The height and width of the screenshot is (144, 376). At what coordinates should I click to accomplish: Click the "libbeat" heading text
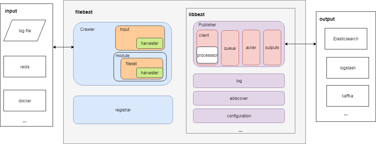[197, 14]
